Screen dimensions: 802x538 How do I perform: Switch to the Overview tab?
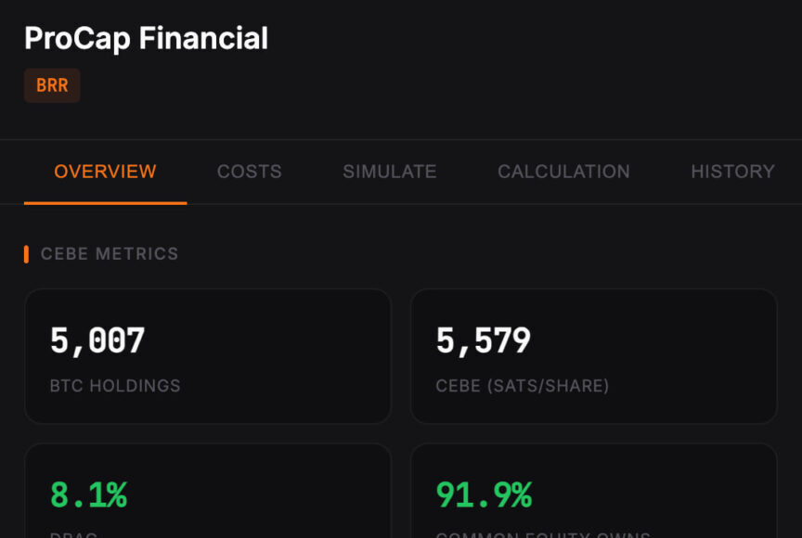click(x=105, y=172)
